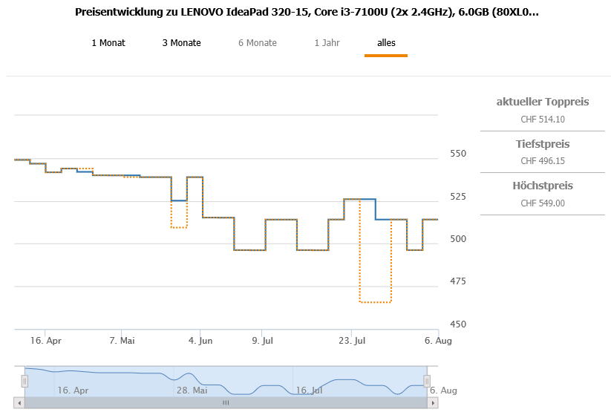Open the 1 Jahr range tab
611x415 pixels.
(x=327, y=43)
